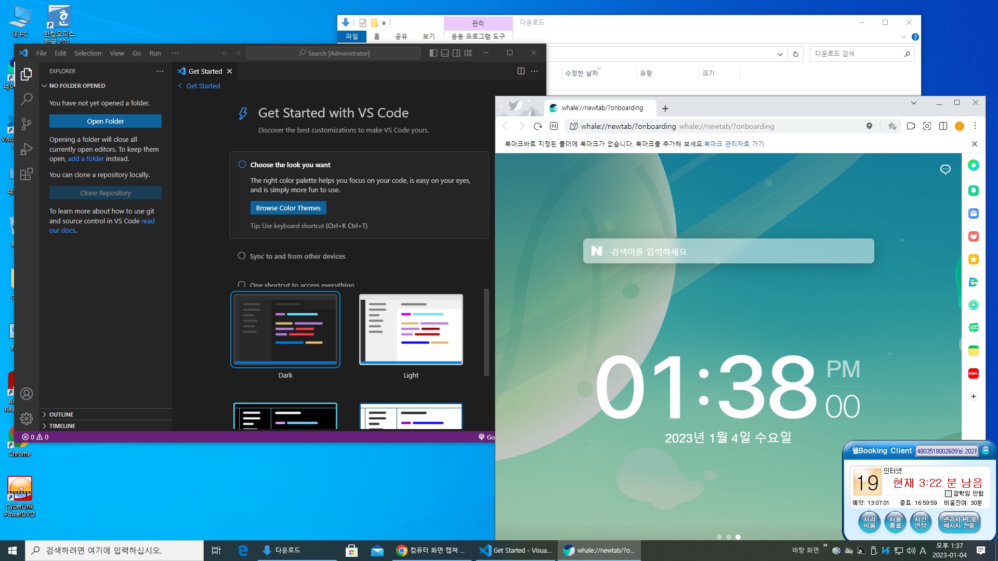Click VS Code command center search box
998x561 pixels.
[x=333, y=53]
